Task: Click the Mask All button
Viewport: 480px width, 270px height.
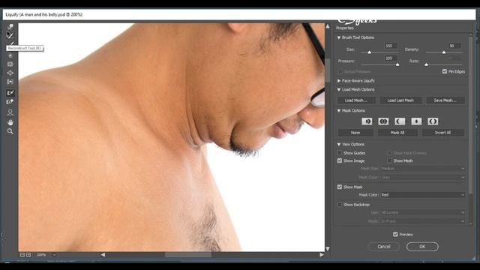Action: pyautogui.click(x=397, y=133)
